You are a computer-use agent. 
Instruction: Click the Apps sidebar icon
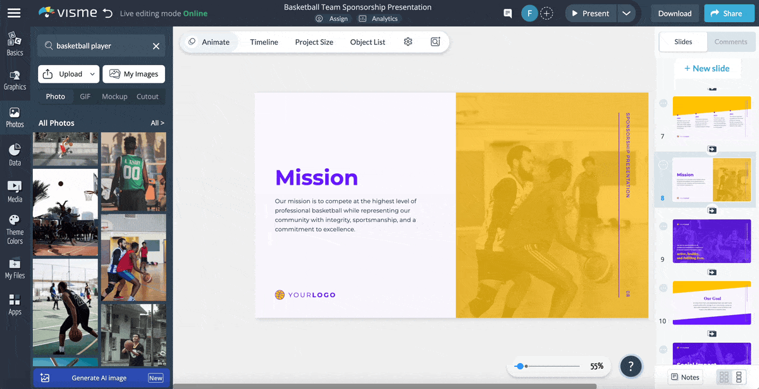(15, 304)
